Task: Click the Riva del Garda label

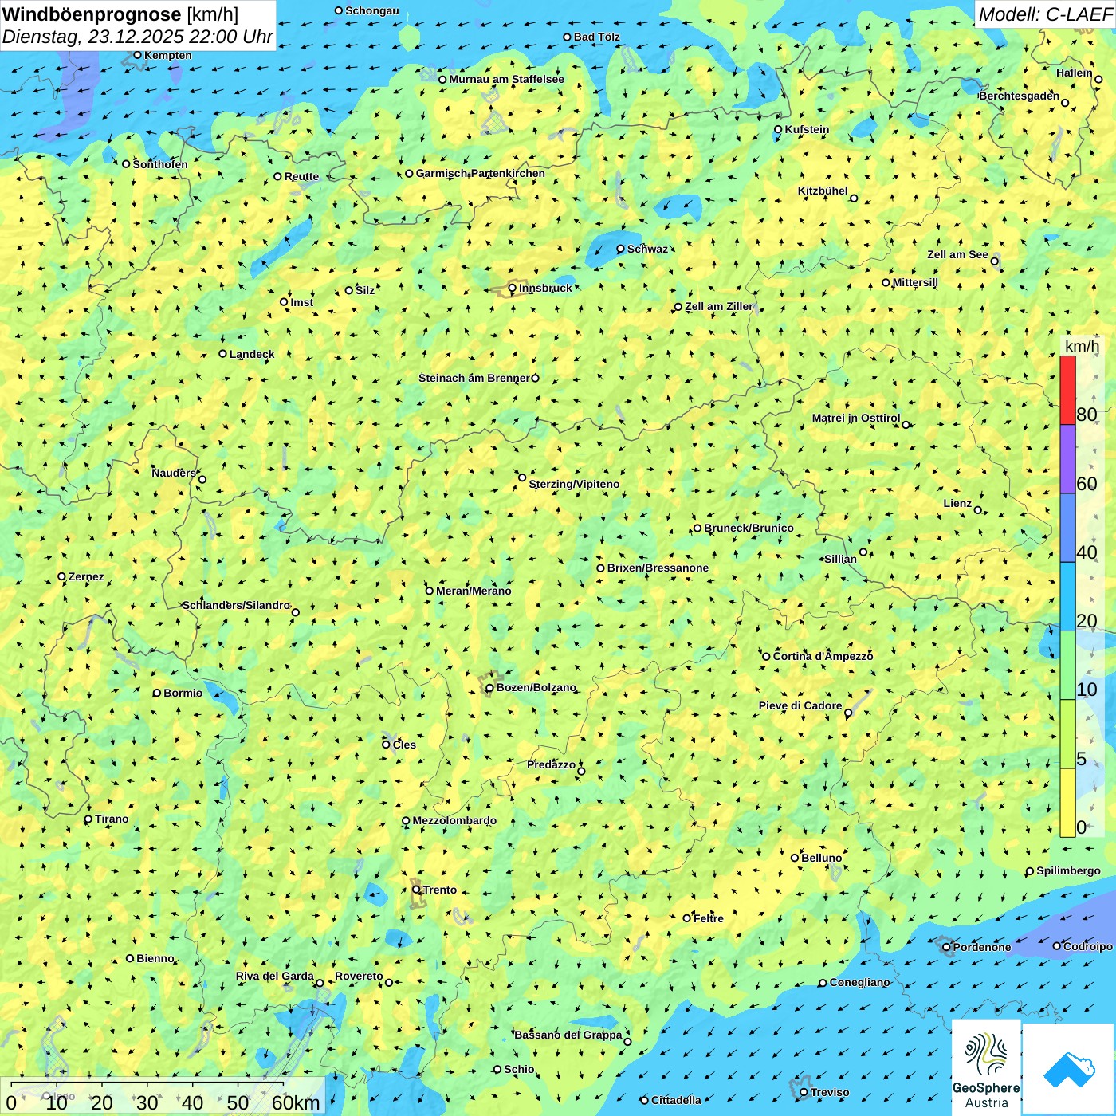Action: [275, 976]
